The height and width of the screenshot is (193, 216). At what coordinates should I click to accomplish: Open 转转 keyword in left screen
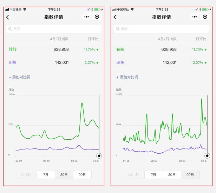point(13,49)
